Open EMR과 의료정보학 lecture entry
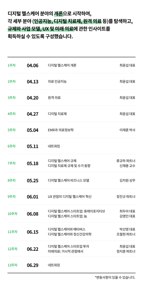This screenshot has width=143, height=289. click(61, 130)
